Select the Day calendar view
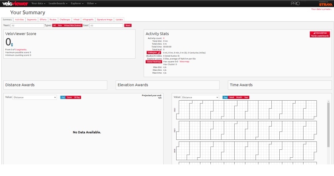This screenshot has width=334, height=176. 225,97
